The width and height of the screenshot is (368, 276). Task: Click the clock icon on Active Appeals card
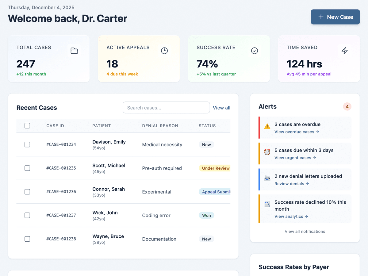(x=164, y=51)
